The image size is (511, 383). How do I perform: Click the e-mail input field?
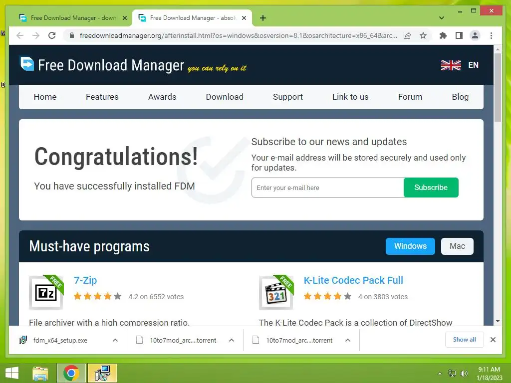(x=327, y=188)
